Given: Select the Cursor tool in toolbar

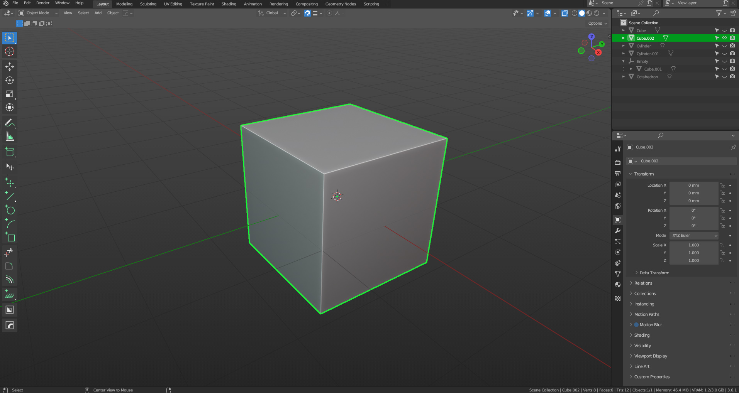Looking at the screenshot, I should pyautogui.click(x=10, y=51).
